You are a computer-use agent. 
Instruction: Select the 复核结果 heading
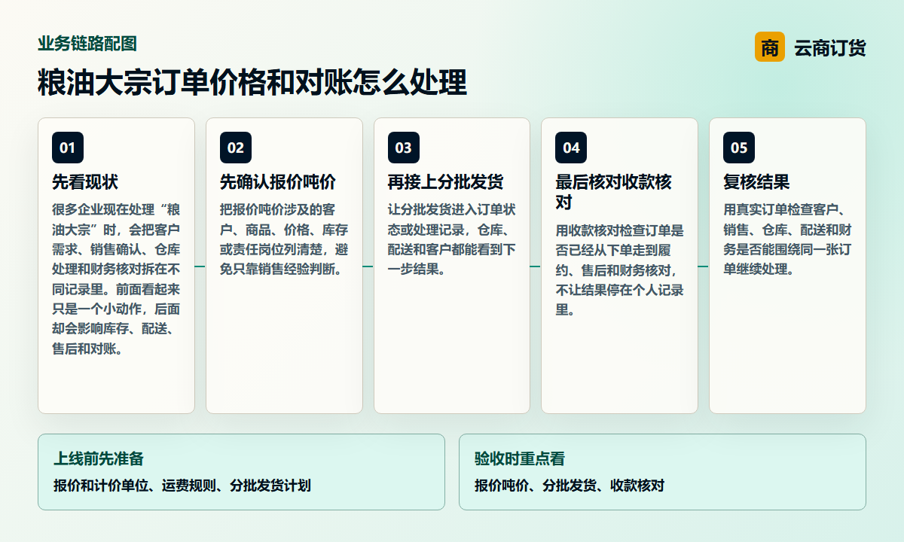[x=756, y=182]
